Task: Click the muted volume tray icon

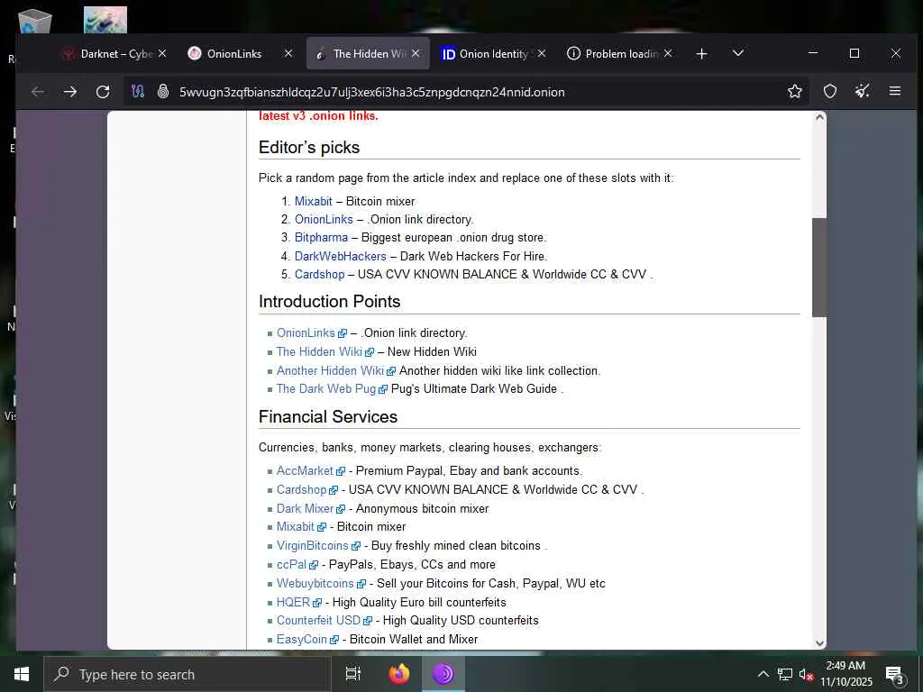Action: [x=806, y=674]
